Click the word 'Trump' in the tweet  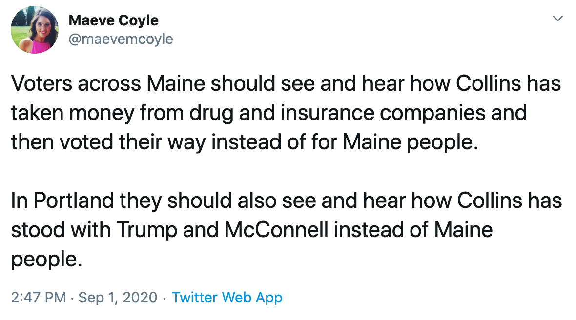tap(145, 230)
